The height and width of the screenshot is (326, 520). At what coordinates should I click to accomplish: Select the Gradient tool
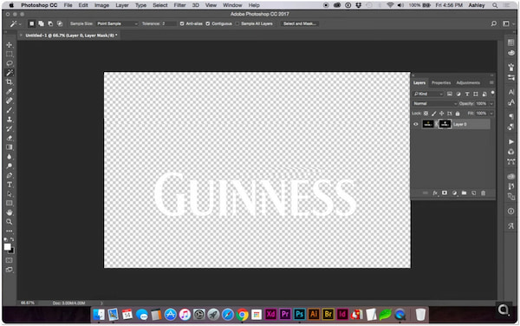(x=10, y=147)
